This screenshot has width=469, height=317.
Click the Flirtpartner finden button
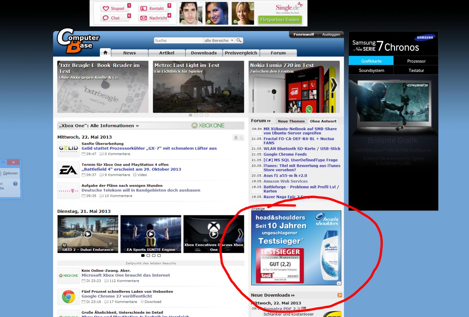(x=280, y=20)
